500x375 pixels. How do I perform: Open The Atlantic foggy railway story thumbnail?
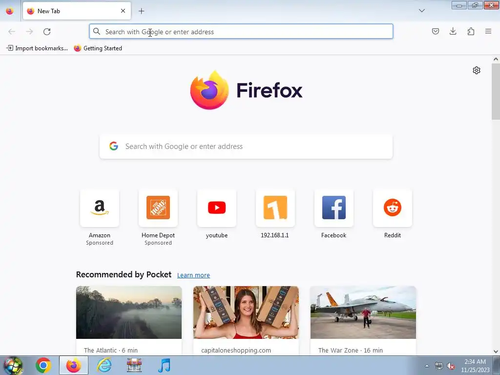[x=129, y=312]
